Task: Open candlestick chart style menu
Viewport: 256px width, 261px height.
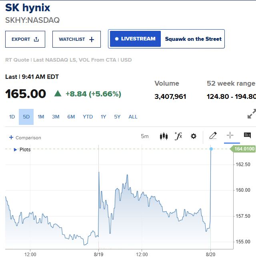Action: point(164,136)
